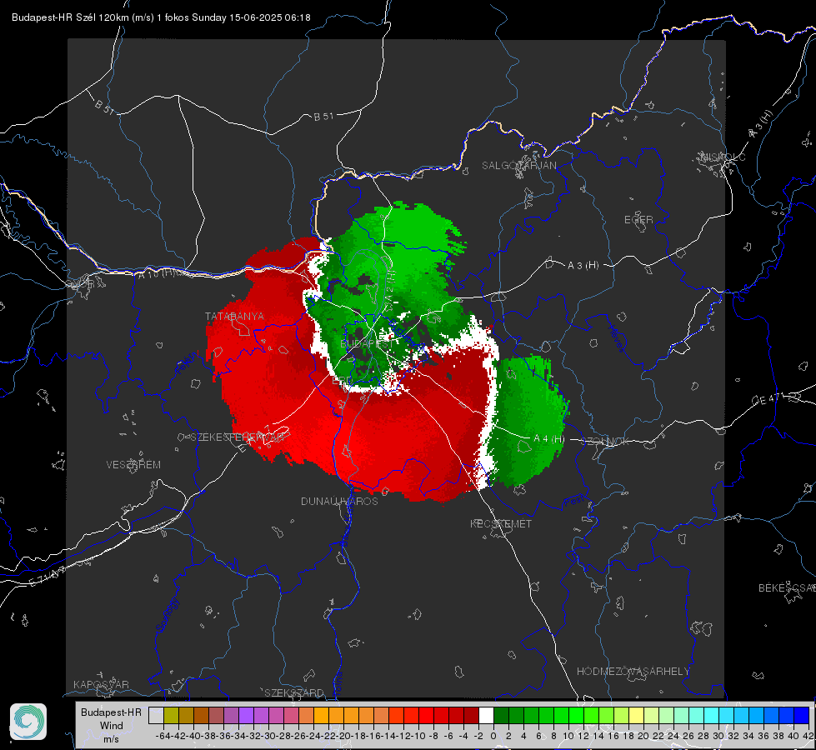The image size is (816, 750).
Task: Click the TATABANYA city label
Action: tap(234, 317)
